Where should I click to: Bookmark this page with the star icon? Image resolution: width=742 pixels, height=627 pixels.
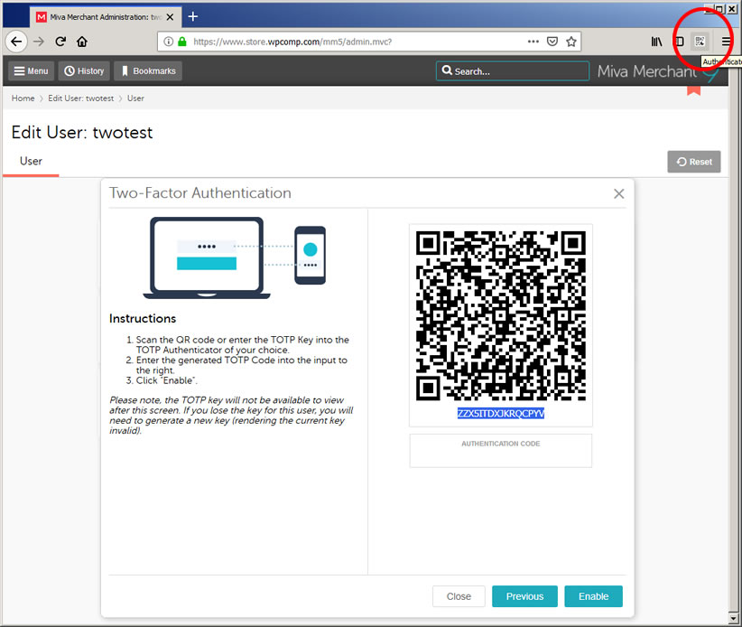pyautogui.click(x=571, y=42)
